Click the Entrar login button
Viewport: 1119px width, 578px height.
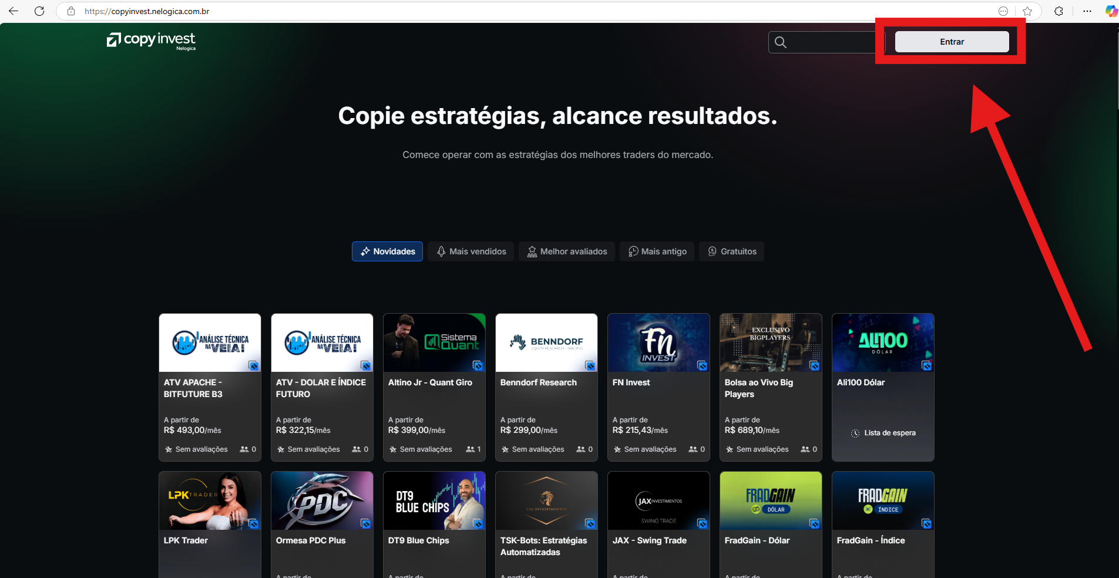click(952, 42)
